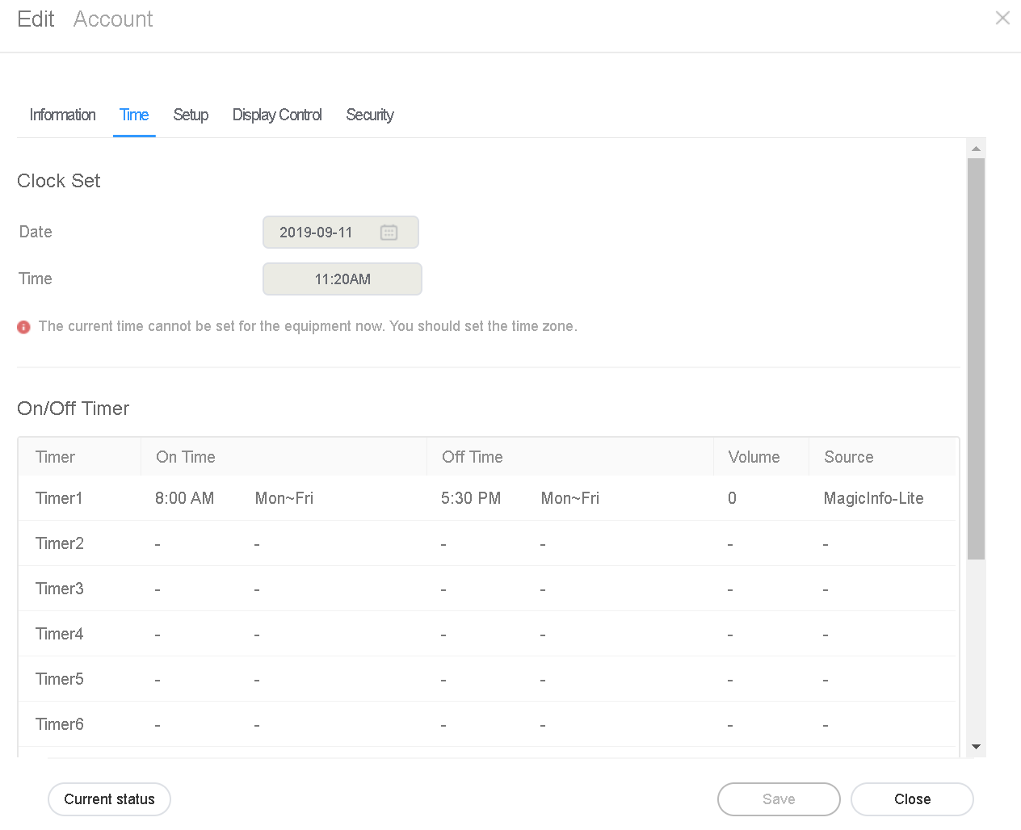Click the Date field showing 2019-09-11
This screenshot has height=830, width=1021.
pyautogui.click(x=341, y=233)
